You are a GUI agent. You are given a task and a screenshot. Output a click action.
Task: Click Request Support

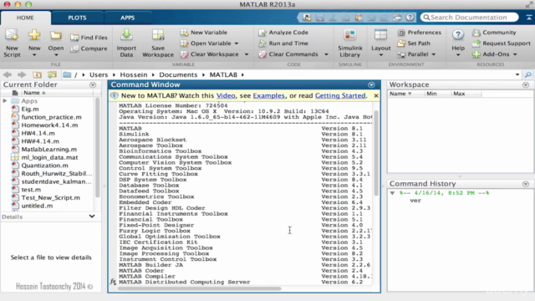(502, 43)
